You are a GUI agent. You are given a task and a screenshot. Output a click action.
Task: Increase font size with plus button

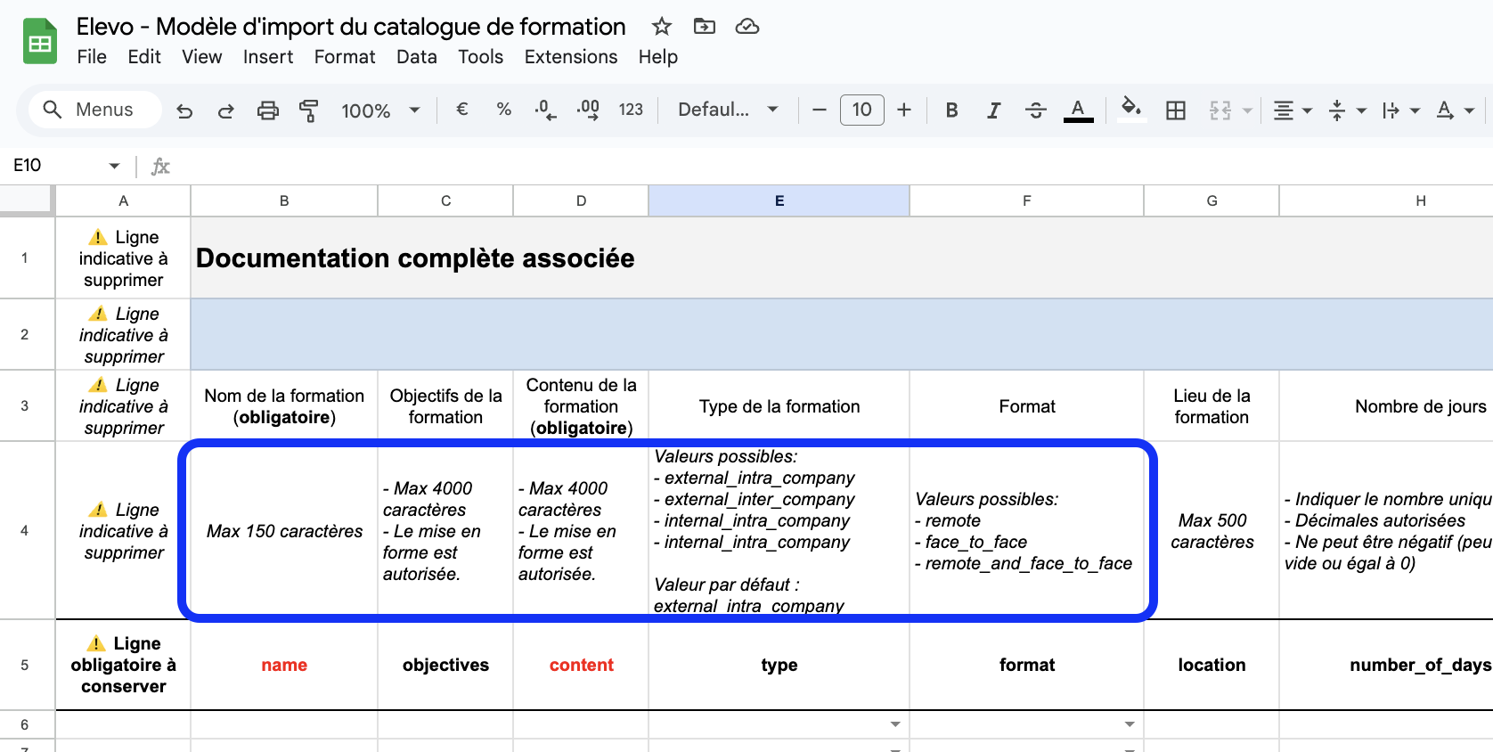(x=904, y=110)
